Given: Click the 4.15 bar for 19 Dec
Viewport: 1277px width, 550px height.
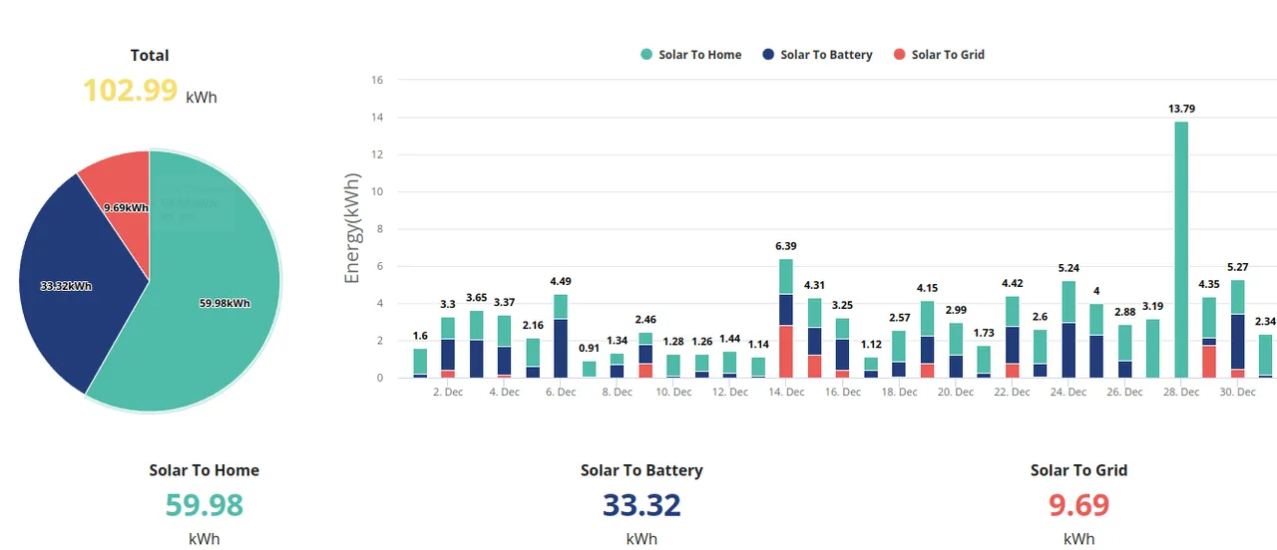Looking at the screenshot, I should 928,339.
